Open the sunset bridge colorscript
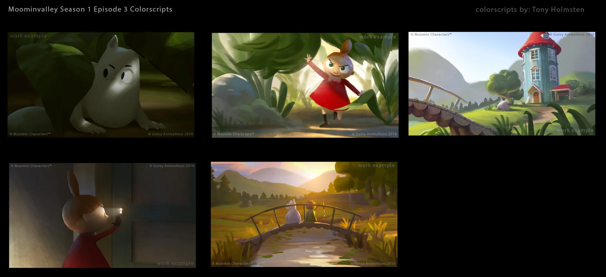606x277 pixels. pos(304,214)
